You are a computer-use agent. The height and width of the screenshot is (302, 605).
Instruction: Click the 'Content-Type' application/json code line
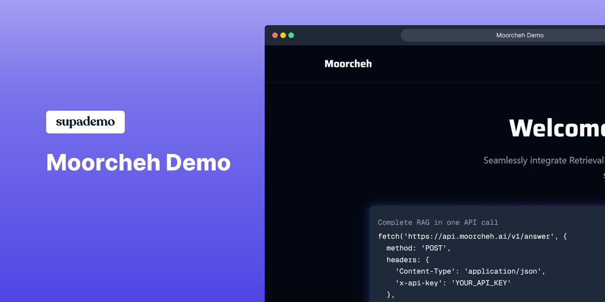[470, 271]
